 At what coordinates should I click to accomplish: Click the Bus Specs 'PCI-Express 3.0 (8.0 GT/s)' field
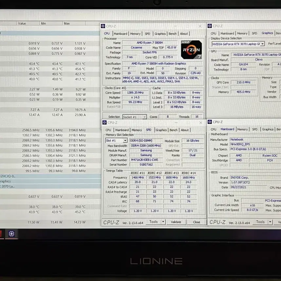point(255,149)
